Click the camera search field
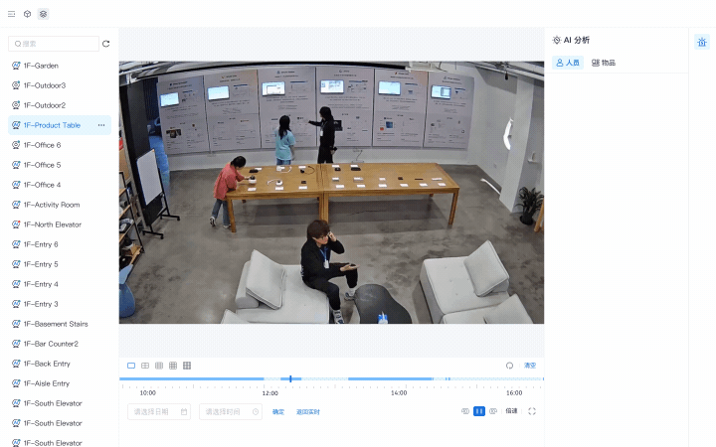 point(54,44)
